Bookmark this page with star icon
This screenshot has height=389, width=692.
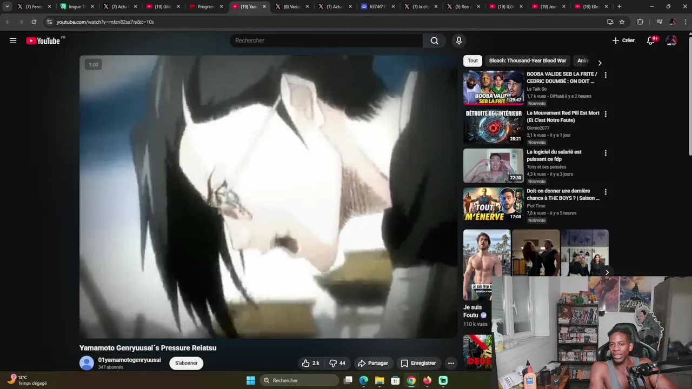(x=622, y=22)
